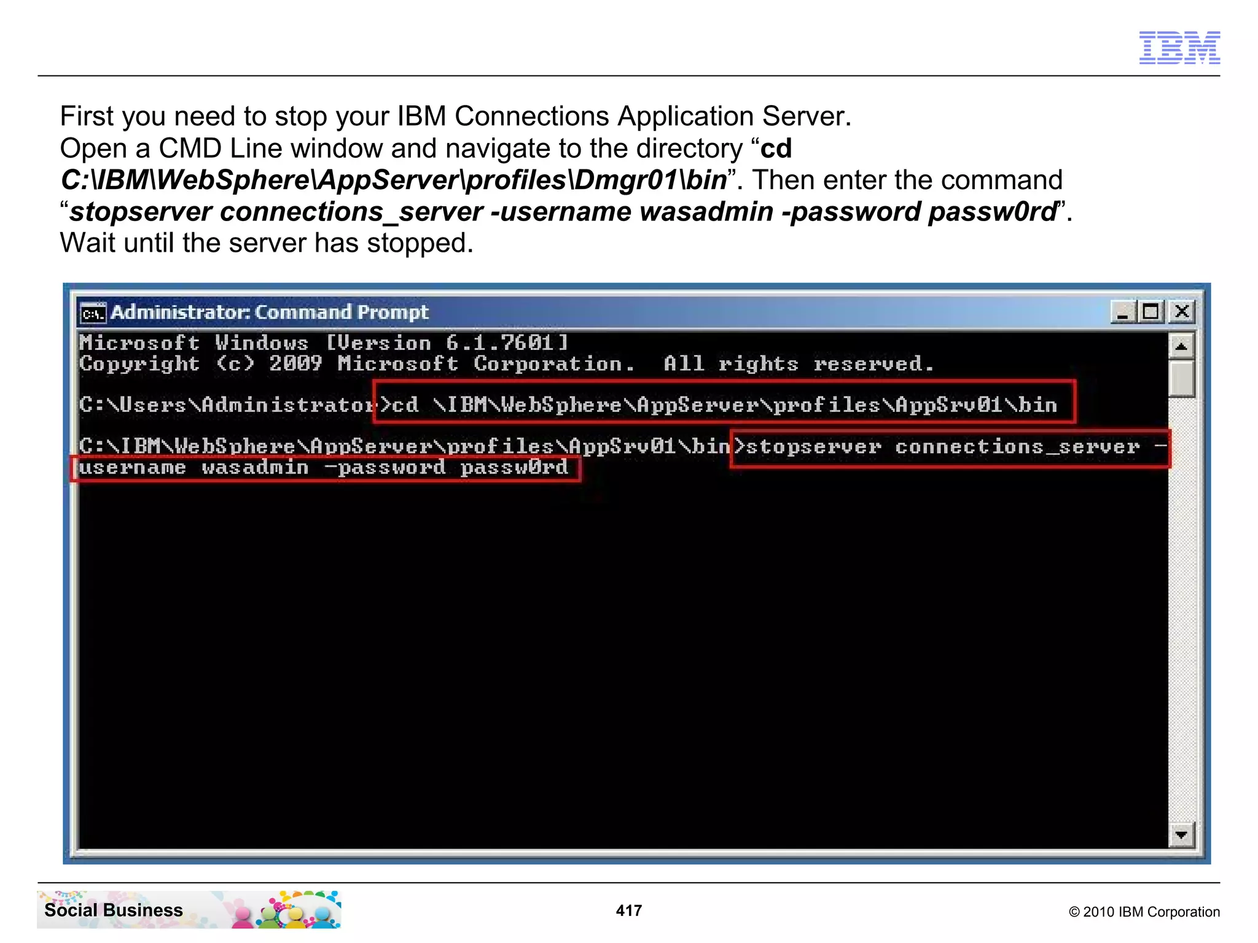1258x943 pixels.
Task: Click the Administrator: Command Prompt title bar
Action: click(636, 312)
